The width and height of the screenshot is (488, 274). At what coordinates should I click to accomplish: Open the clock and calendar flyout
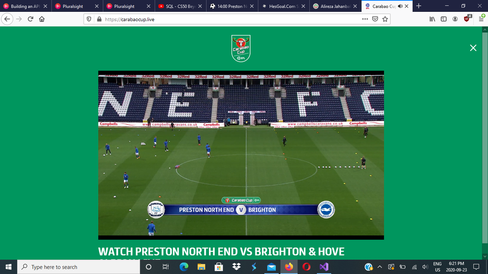[x=457, y=267]
